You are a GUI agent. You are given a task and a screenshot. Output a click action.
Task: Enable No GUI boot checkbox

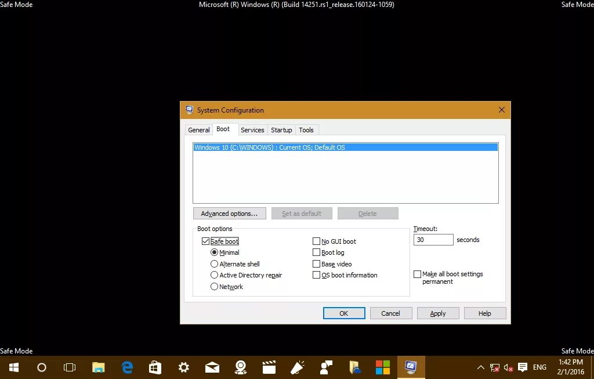[316, 241]
